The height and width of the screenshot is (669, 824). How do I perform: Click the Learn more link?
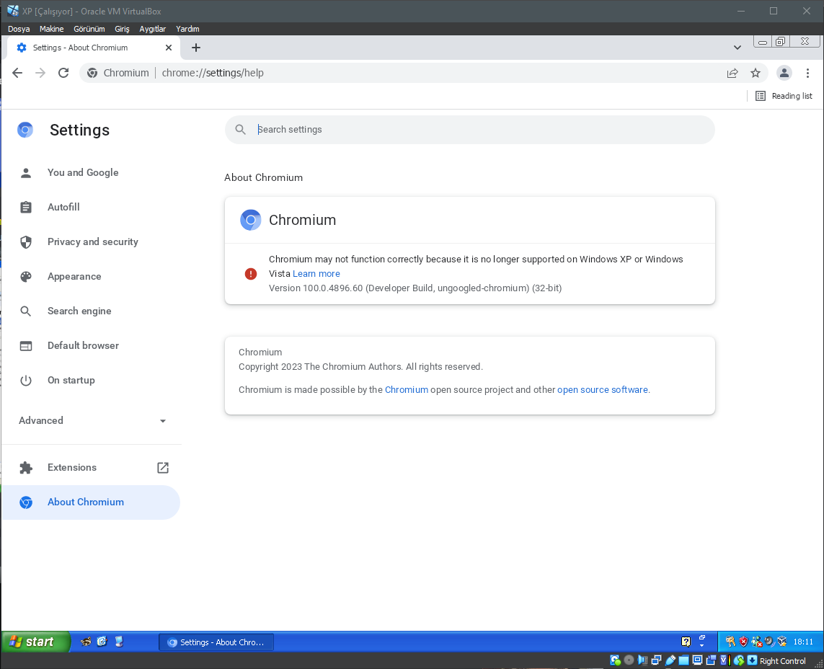pos(316,274)
